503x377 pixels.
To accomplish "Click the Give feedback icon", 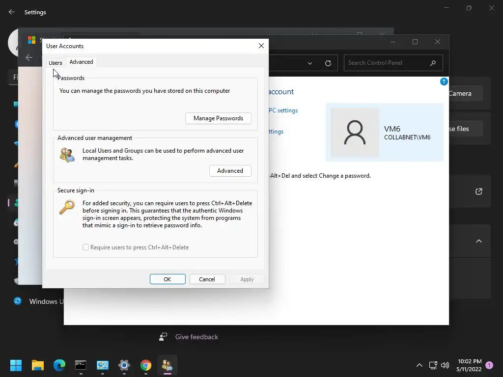I will [x=163, y=337].
